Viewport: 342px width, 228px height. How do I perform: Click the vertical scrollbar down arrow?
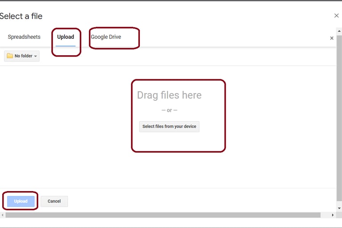click(x=339, y=208)
